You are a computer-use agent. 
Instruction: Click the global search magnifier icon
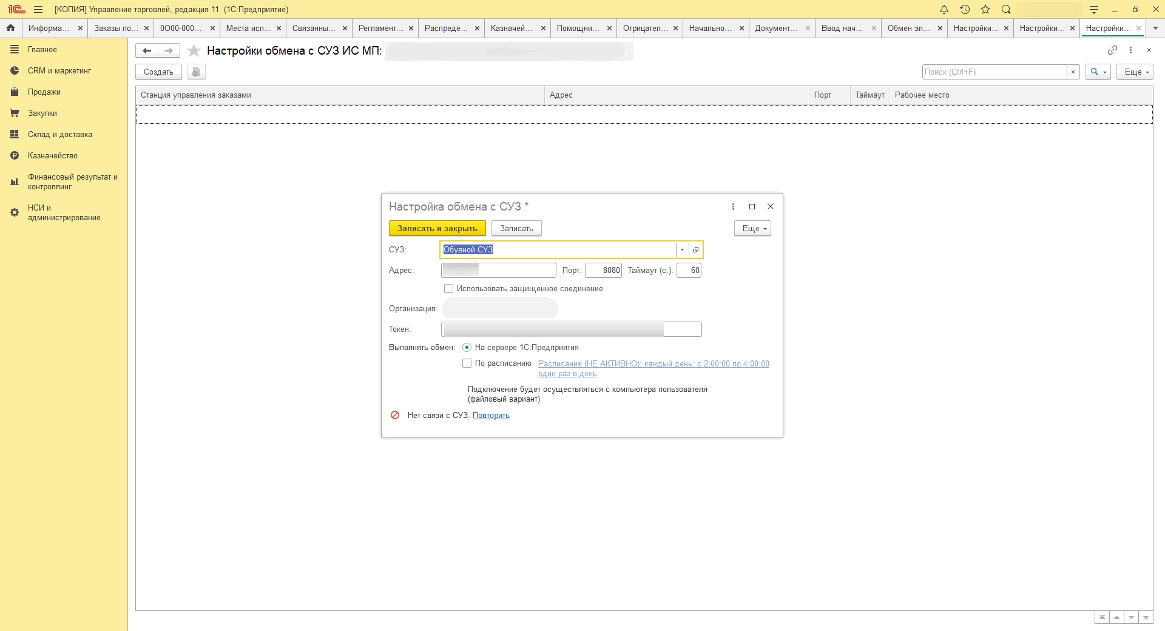click(1006, 10)
